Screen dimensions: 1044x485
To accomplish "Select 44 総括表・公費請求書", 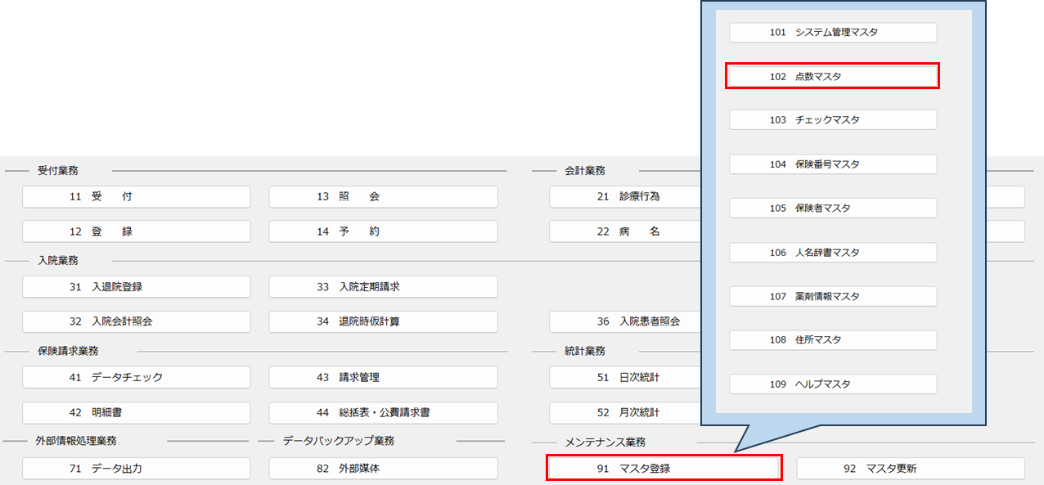I will (x=383, y=413).
